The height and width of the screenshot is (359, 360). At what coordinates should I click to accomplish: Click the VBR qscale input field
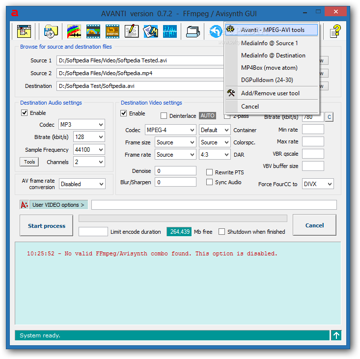(313, 154)
